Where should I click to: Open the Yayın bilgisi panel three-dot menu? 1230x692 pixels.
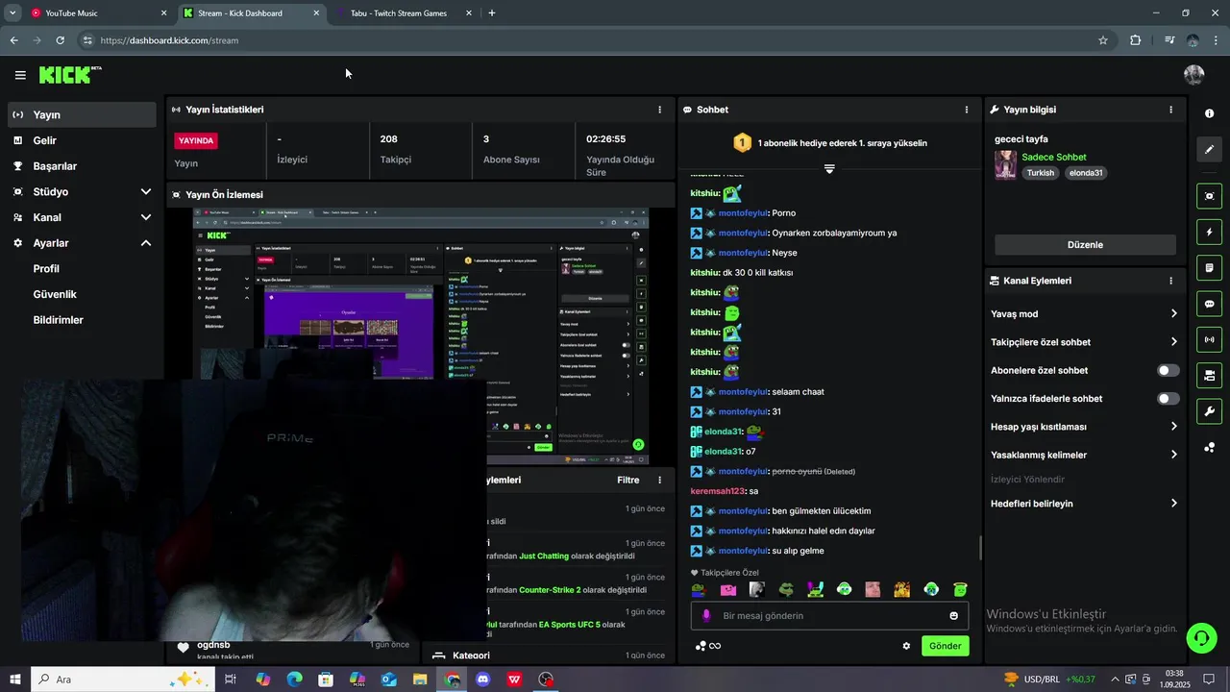(1170, 110)
